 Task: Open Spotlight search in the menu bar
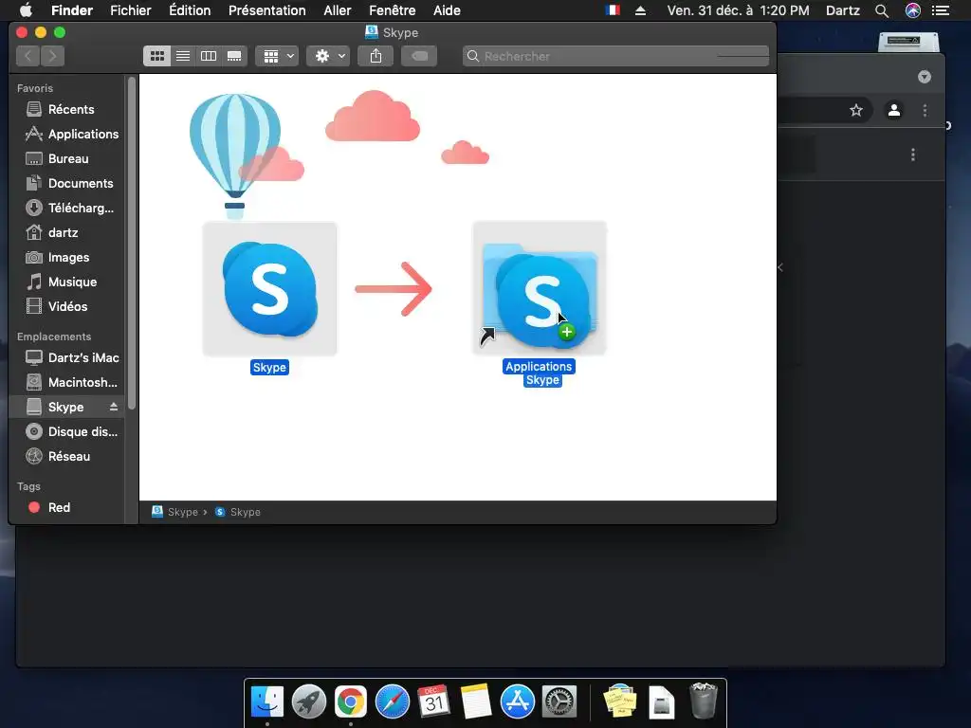pos(882,10)
